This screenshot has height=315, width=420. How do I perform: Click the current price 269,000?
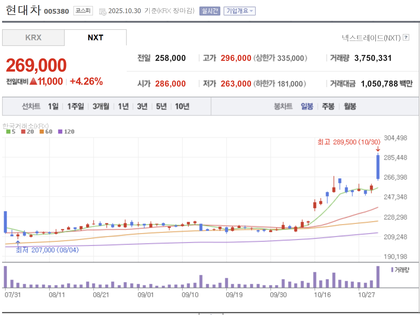coord(36,65)
